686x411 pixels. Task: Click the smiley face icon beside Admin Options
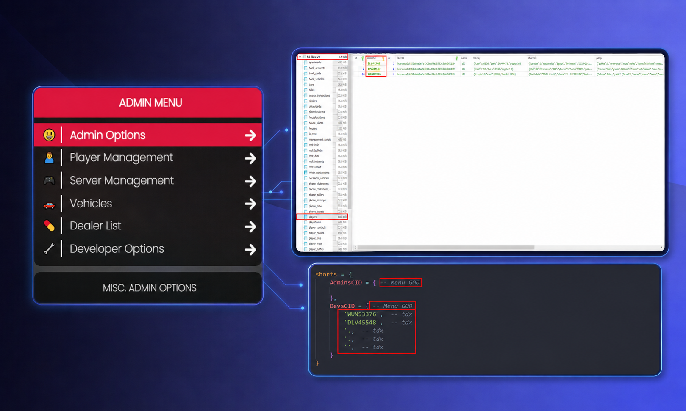click(x=49, y=135)
